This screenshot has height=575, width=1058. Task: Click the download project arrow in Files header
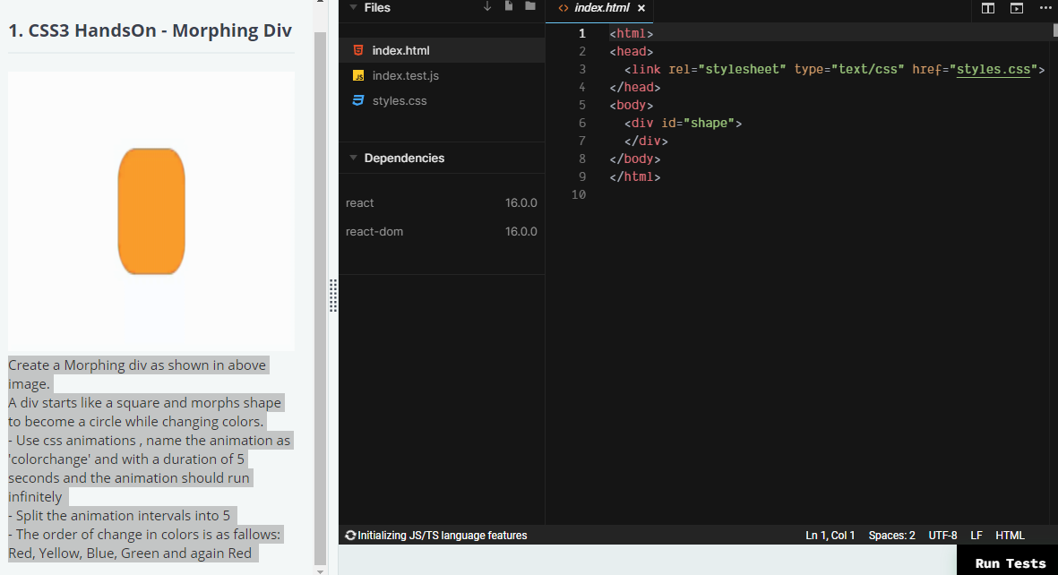click(x=486, y=6)
